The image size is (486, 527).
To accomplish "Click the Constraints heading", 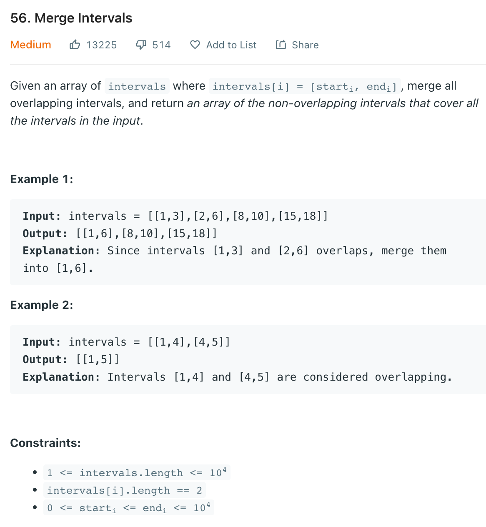I will pyautogui.click(x=45, y=443).
